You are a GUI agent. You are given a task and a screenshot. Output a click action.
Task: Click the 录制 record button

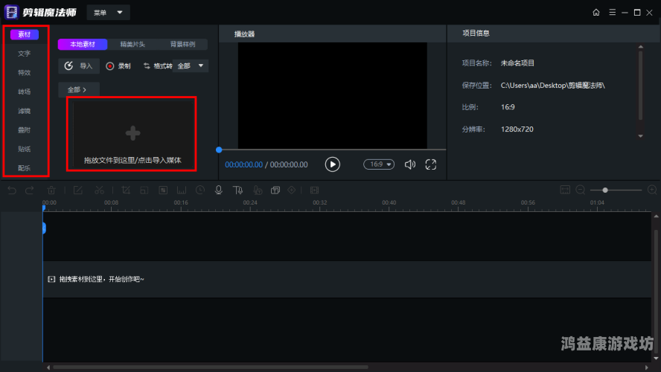click(118, 66)
